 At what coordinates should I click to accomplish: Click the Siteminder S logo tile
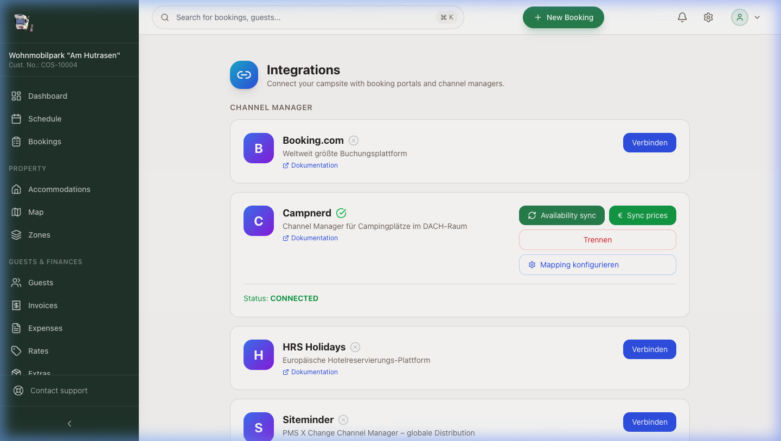(x=259, y=427)
